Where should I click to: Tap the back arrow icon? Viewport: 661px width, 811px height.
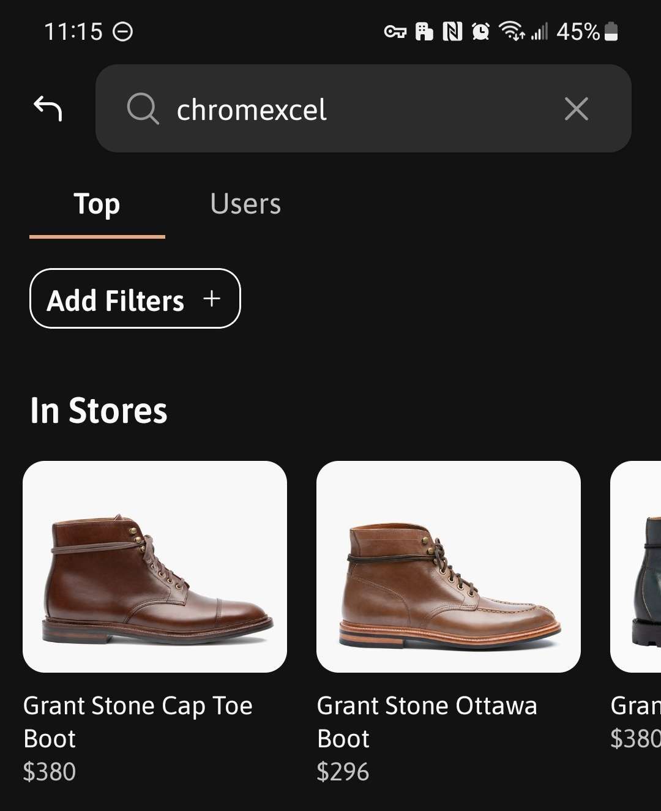click(x=48, y=108)
